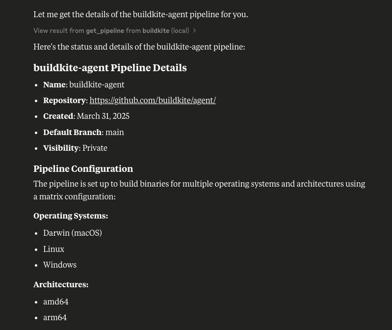392x330 pixels.
Task: Click the "Name: buildkite-agent" bullet
Action: coord(84,84)
